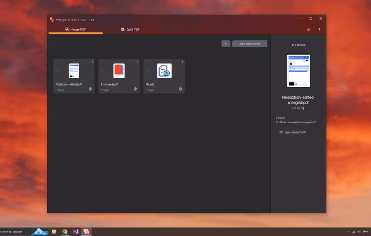Open the Split PDF tab

pyautogui.click(x=130, y=29)
